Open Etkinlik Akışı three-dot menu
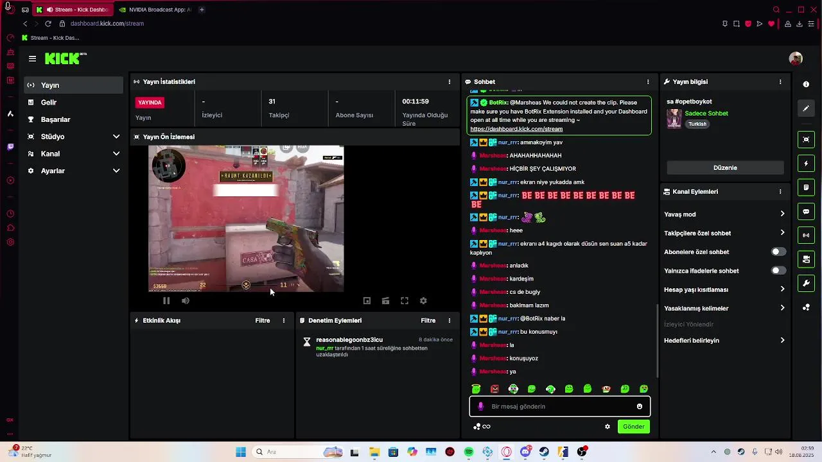Image resolution: width=822 pixels, height=462 pixels. tap(284, 320)
